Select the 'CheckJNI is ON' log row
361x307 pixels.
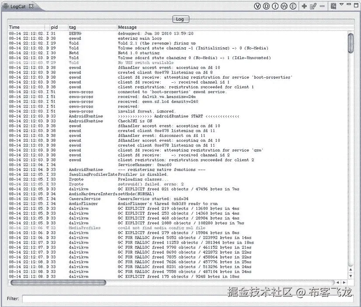point(177,121)
